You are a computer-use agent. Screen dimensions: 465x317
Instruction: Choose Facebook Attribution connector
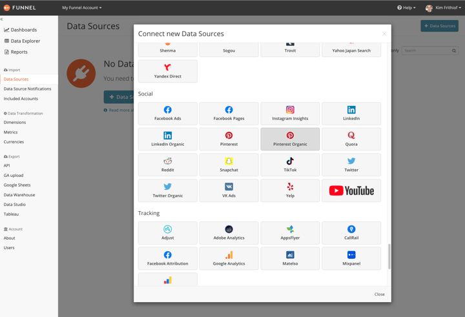(167, 259)
